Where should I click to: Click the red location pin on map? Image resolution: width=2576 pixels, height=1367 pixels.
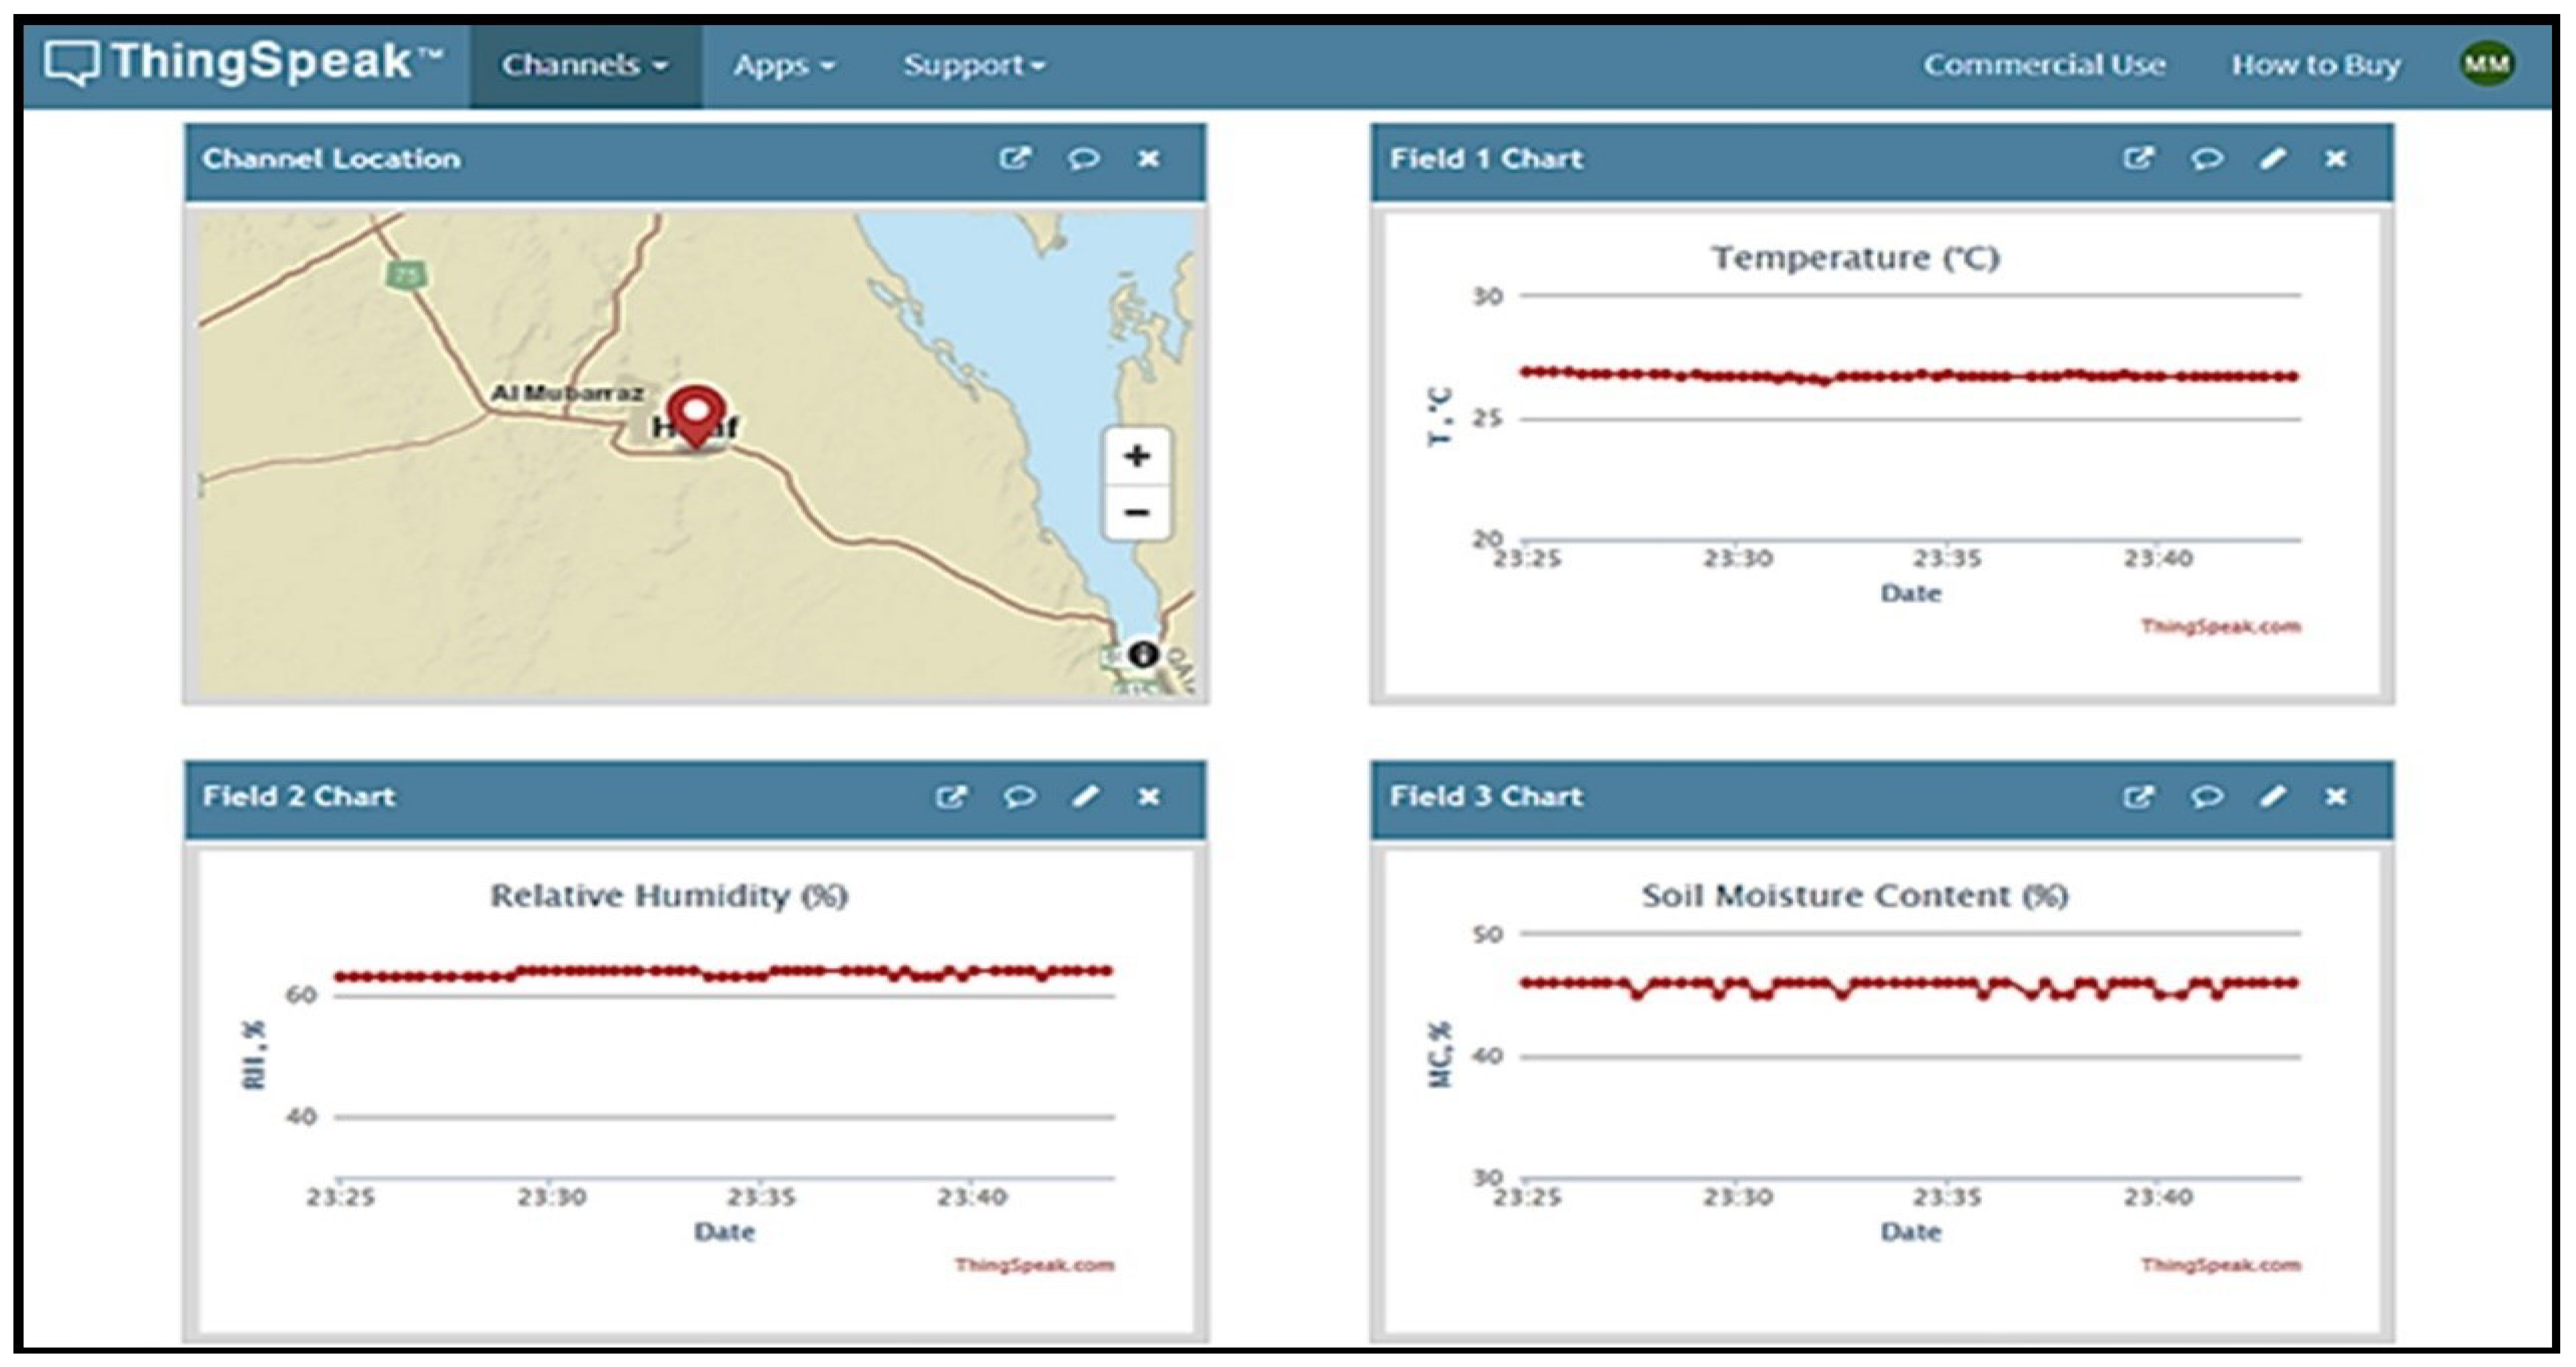696,414
